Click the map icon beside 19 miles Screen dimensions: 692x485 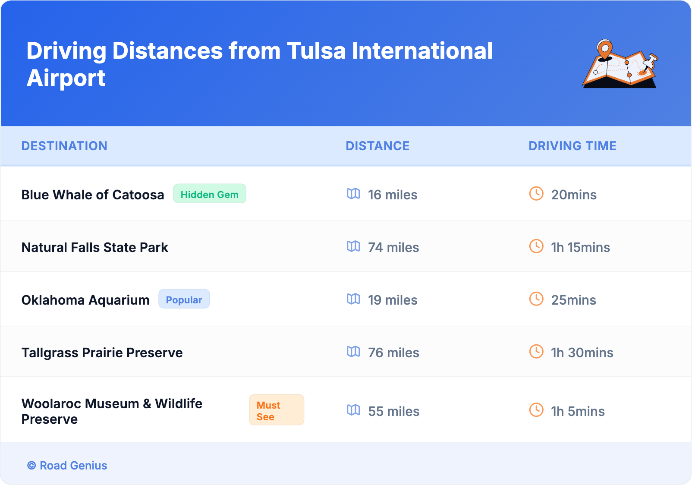click(x=353, y=299)
